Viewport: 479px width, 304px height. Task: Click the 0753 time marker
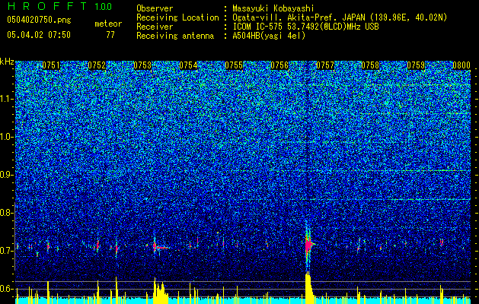pos(142,65)
